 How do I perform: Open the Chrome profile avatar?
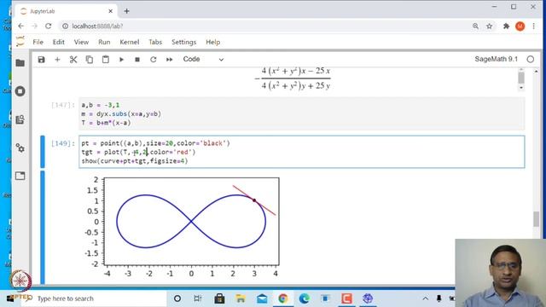520,26
